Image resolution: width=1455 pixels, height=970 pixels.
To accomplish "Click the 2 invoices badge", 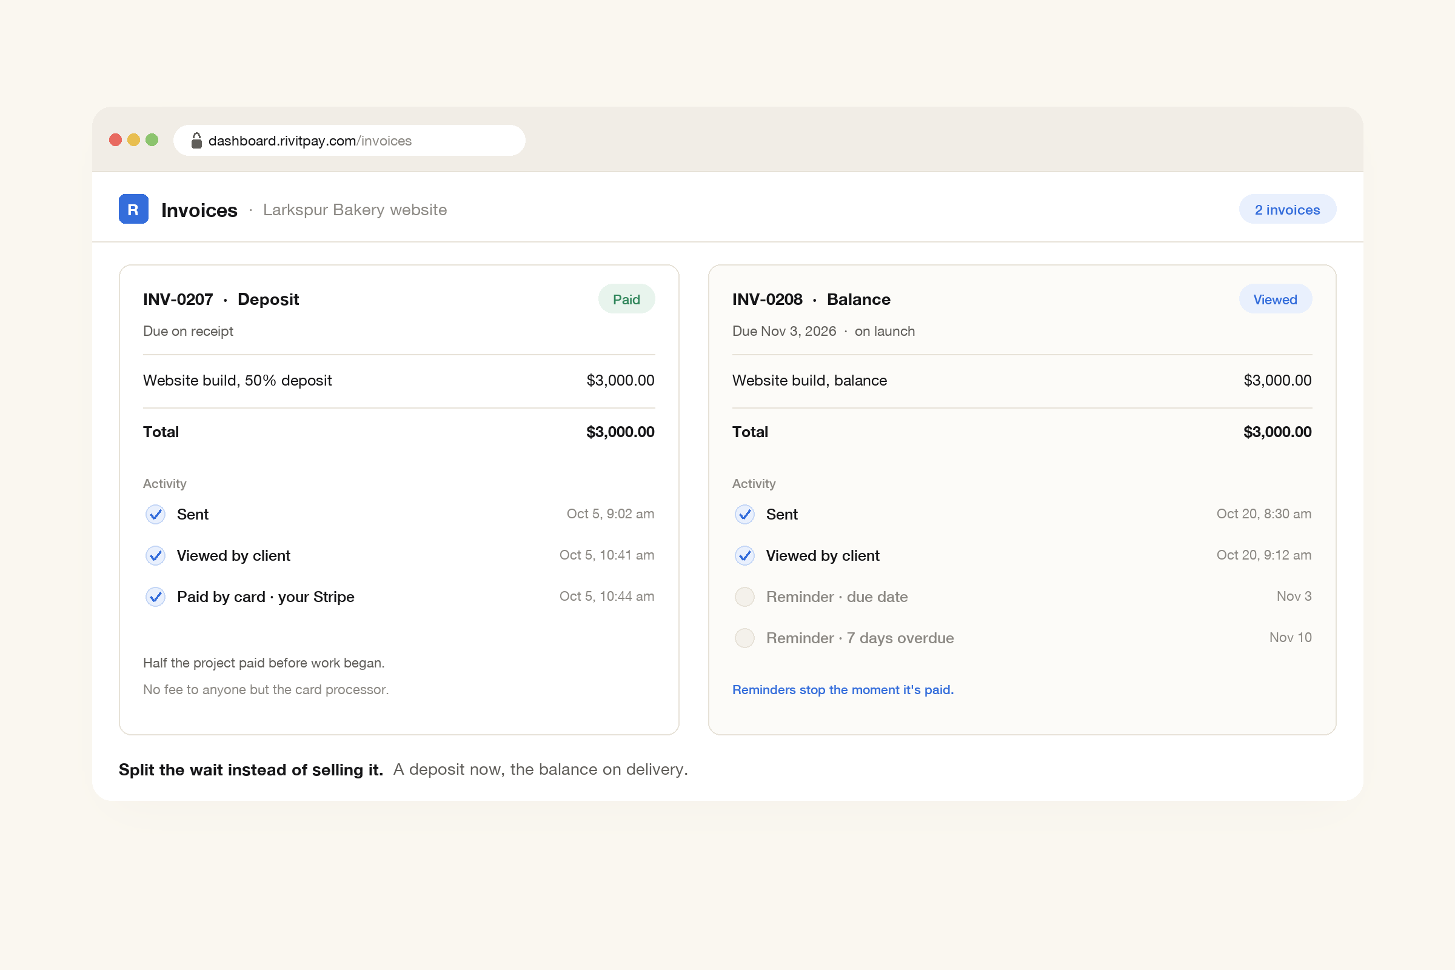I will click(x=1287, y=210).
